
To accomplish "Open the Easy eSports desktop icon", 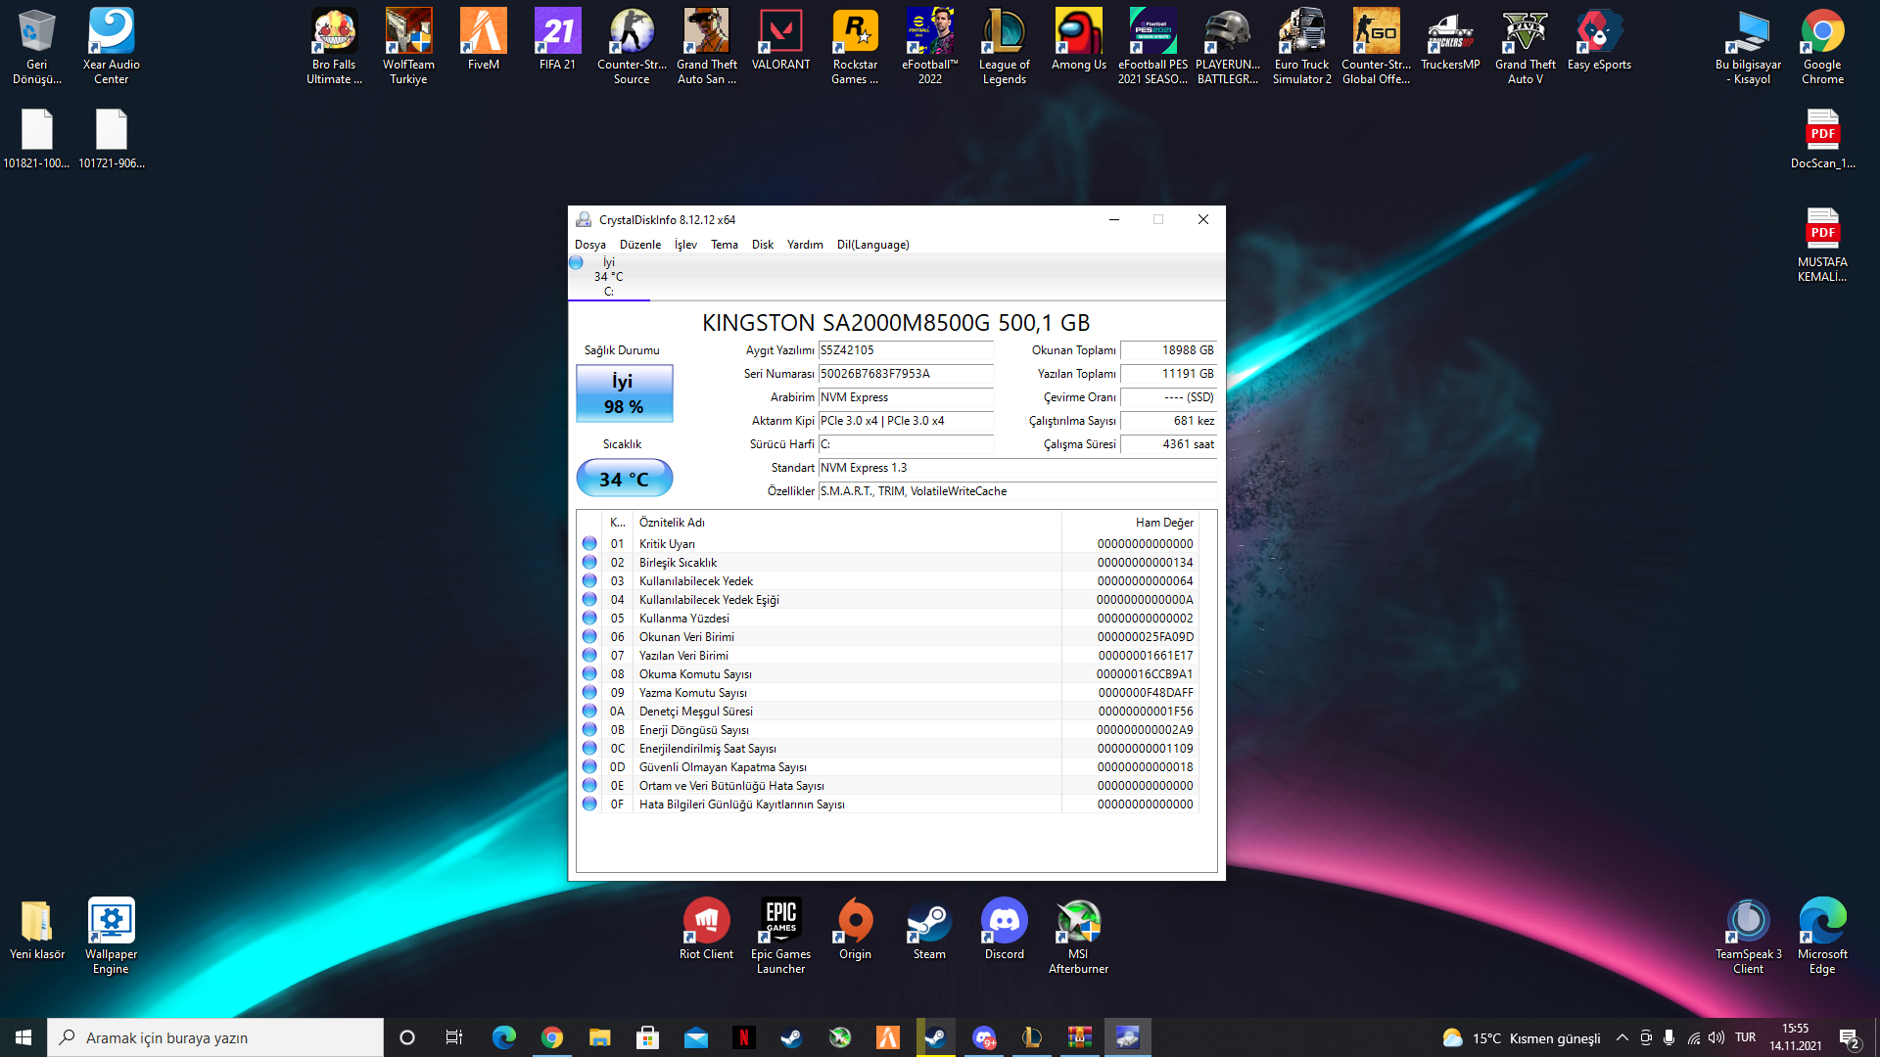I will (x=1599, y=39).
